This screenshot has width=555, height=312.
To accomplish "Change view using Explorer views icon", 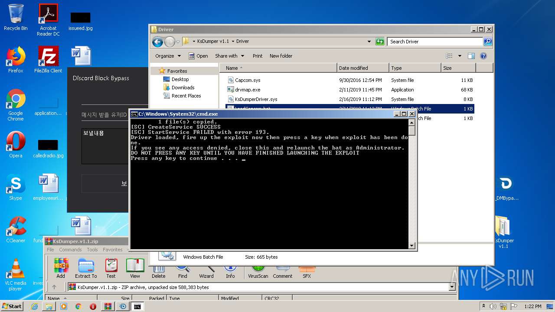I will [449, 56].
